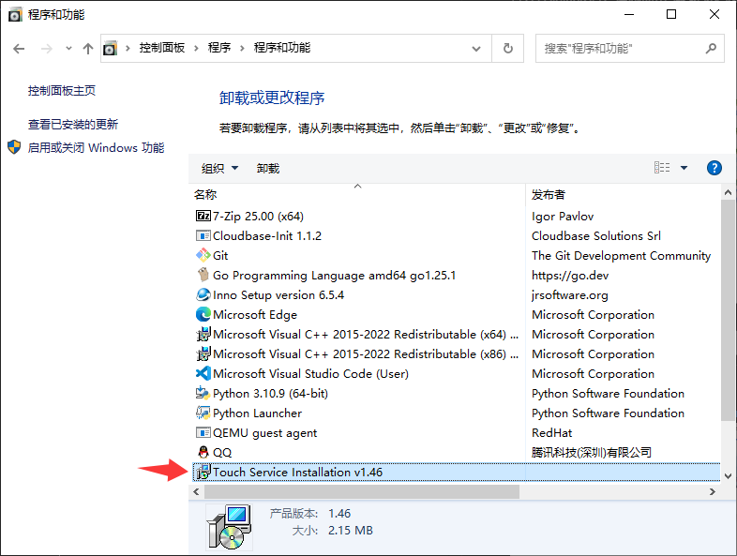
Task: Click the QQ penguin icon
Action: point(203,453)
